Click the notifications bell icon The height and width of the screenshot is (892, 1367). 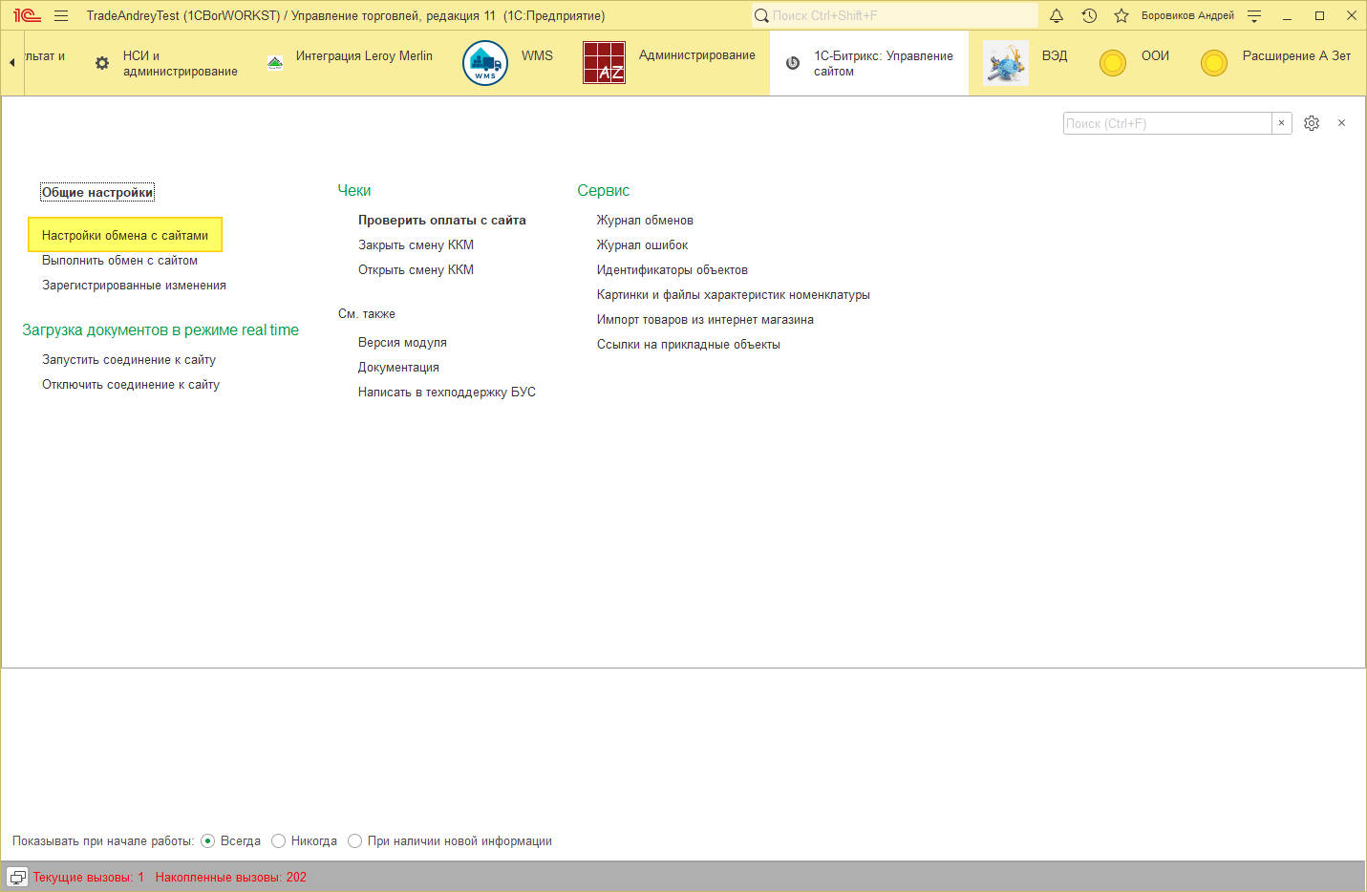coord(1057,15)
